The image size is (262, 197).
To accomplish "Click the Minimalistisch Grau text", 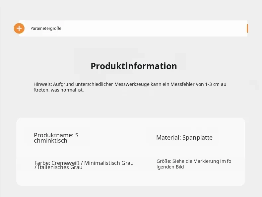I will click(x=109, y=163).
